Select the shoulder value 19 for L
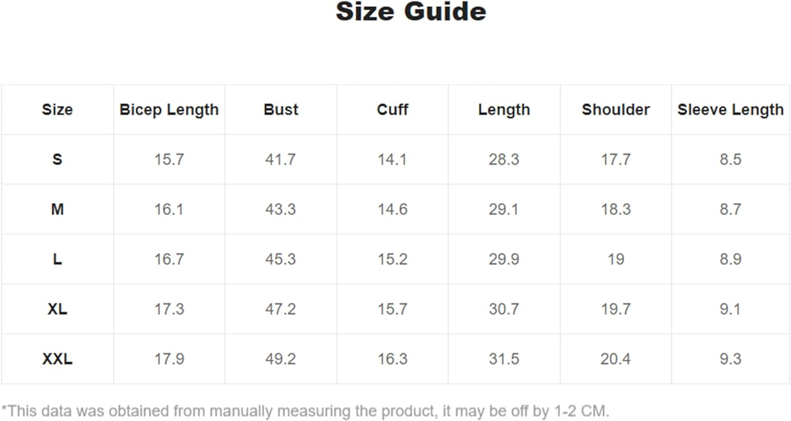This screenshot has height=421, width=791. (x=615, y=259)
